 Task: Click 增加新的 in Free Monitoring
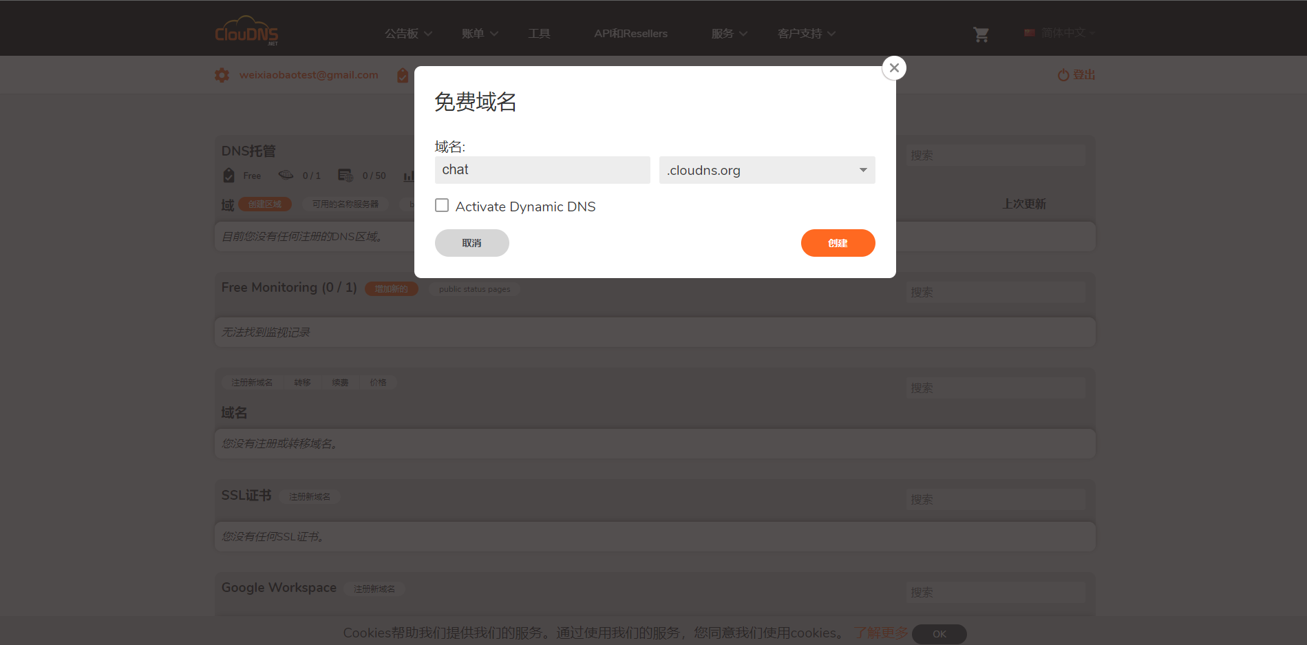391,289
